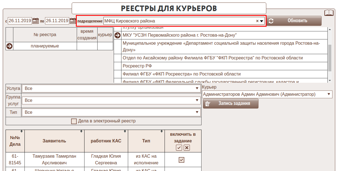Click the organization list scrollbar thumb
338x171 pixels.
[330, 58]
